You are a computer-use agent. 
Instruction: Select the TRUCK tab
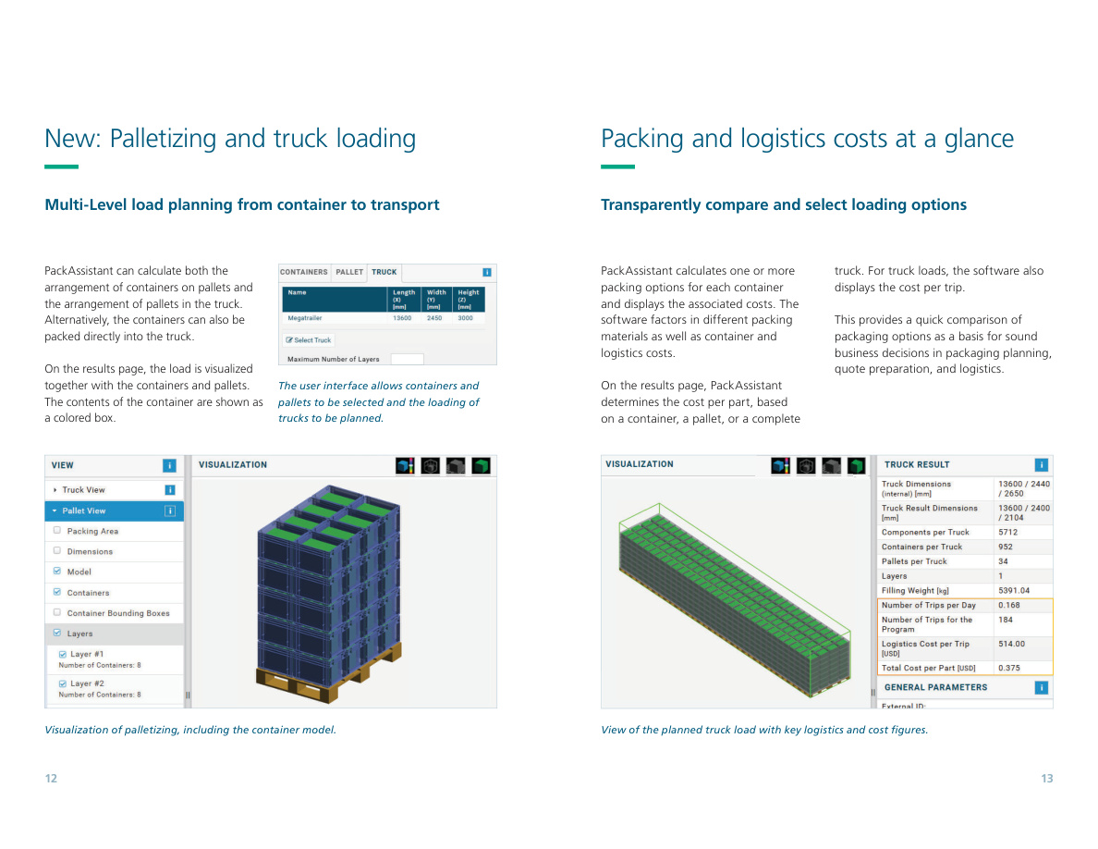[x=384, y=272]
